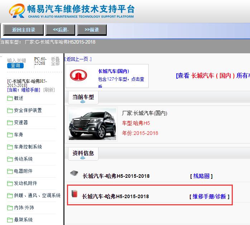
Task: Open the 变速器 folder icon
Action: click(10, 122)
